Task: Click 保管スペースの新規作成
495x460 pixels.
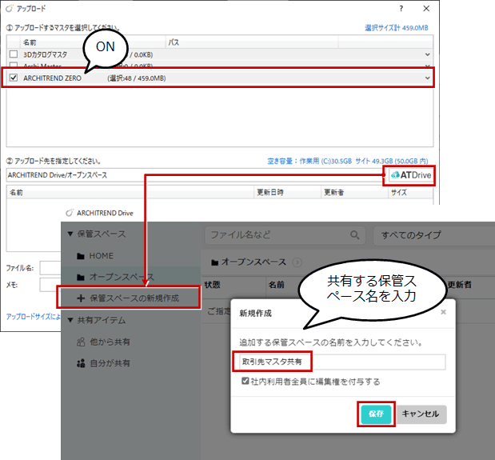Action: pyautogui.click(x=134, y=298)
